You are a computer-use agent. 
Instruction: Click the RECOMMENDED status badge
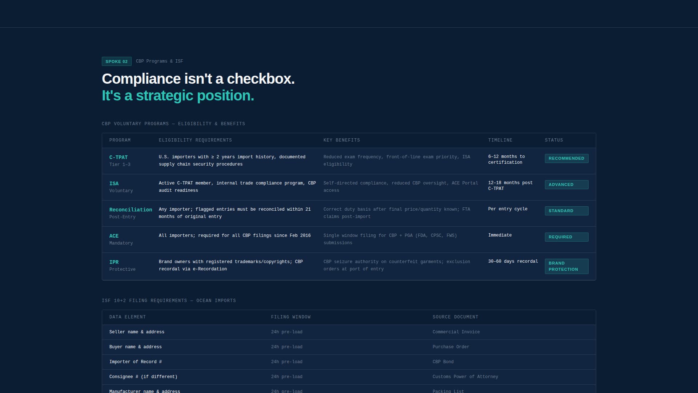[x=566, y=158]
